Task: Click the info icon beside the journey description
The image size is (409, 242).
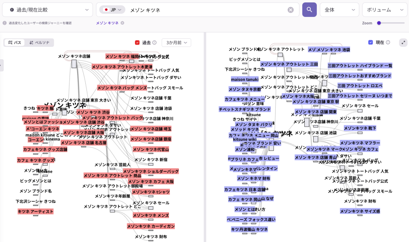Action: (5, 23)
